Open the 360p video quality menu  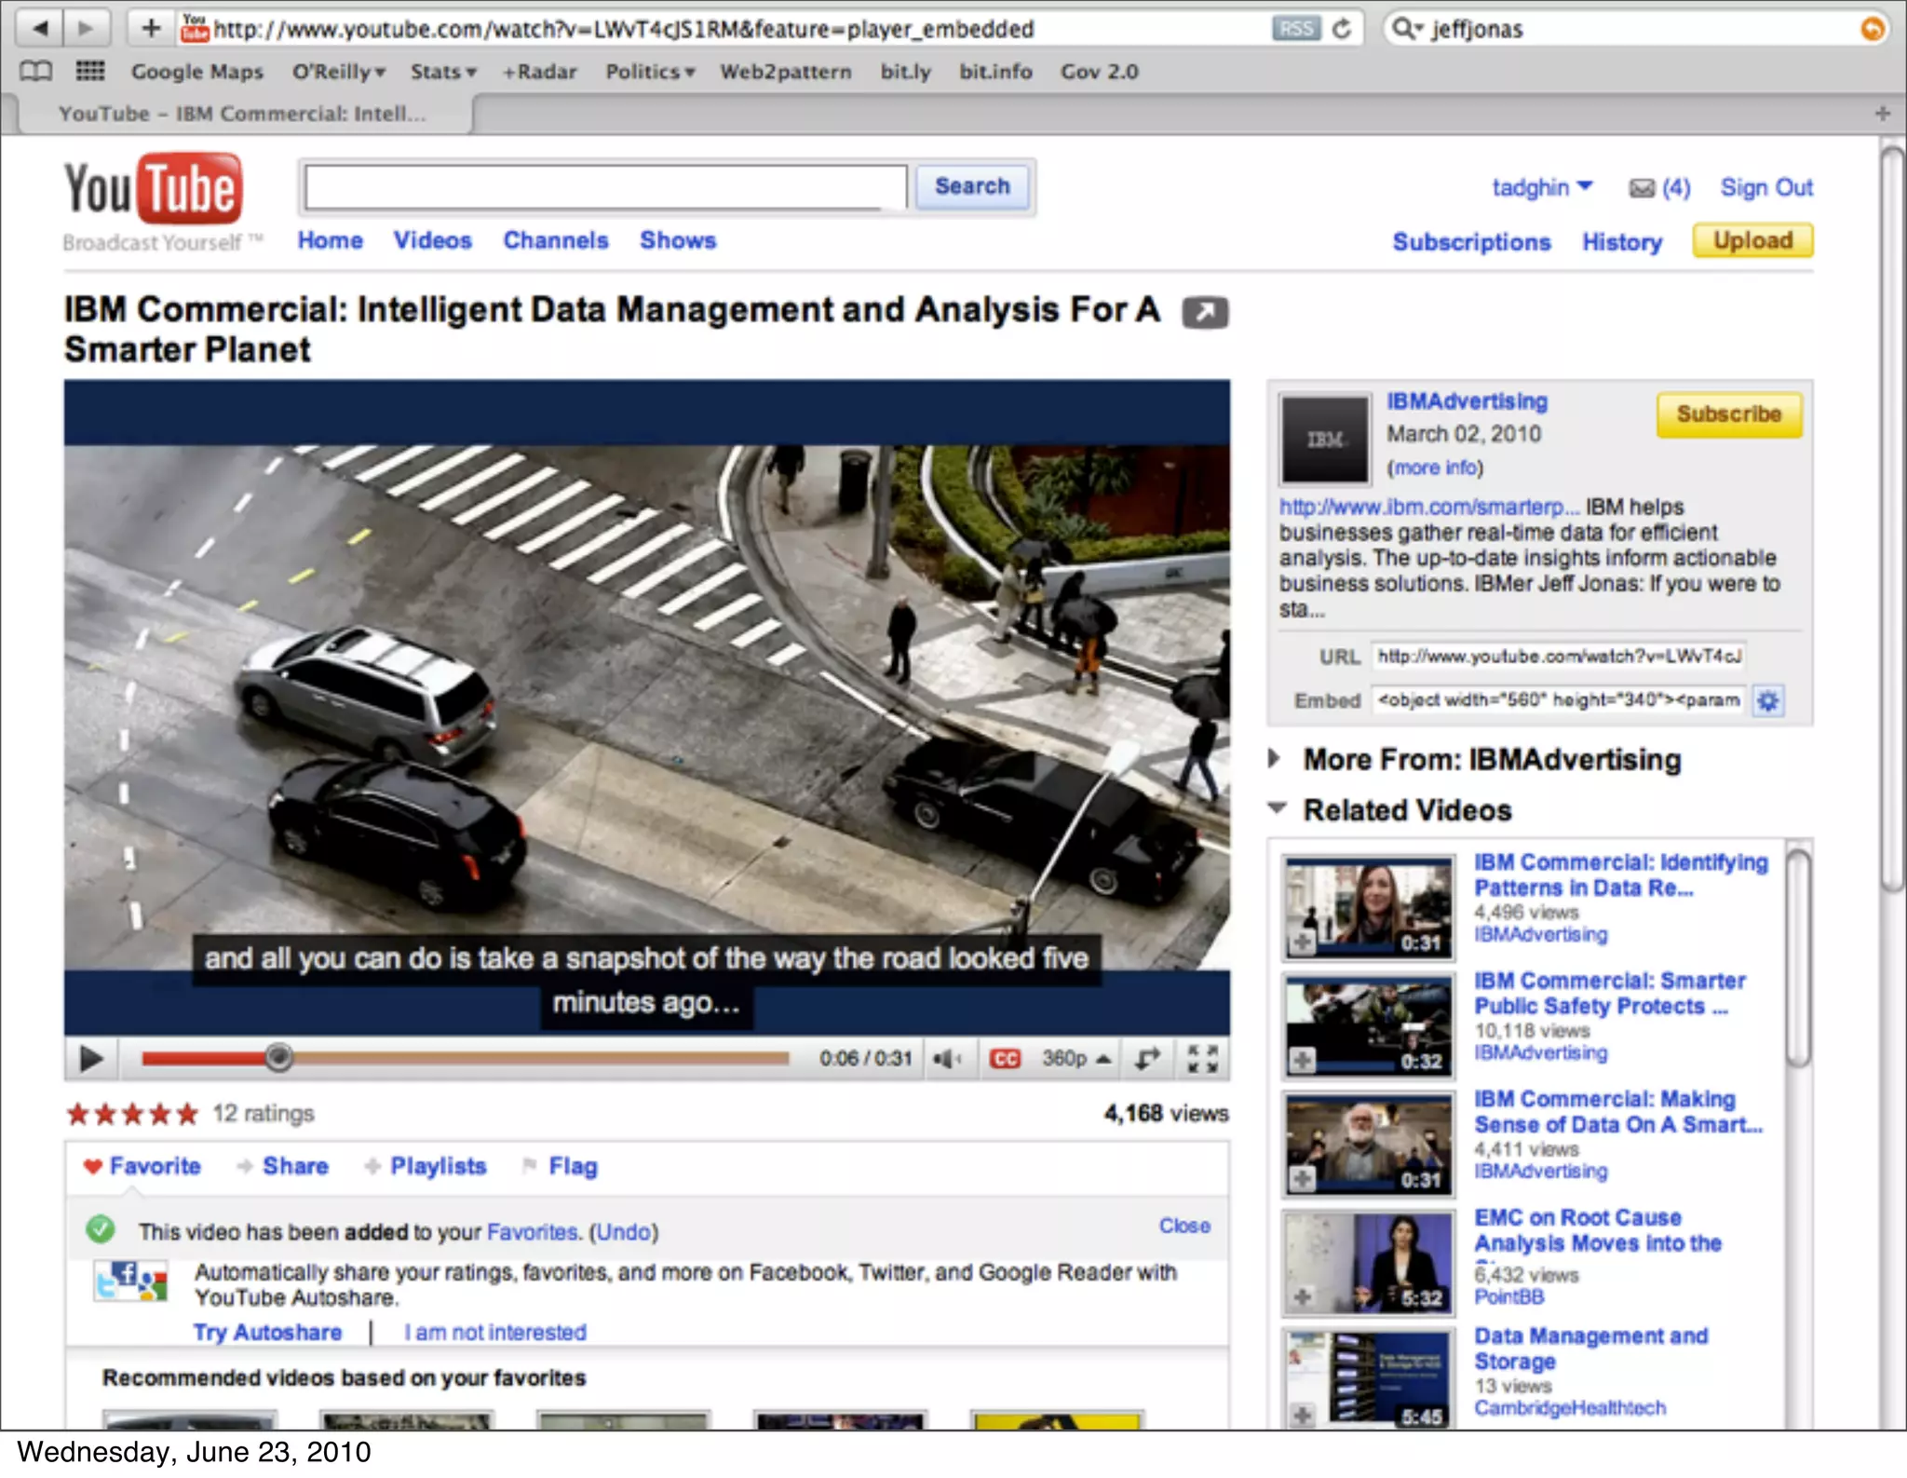pos(1075,1059)
